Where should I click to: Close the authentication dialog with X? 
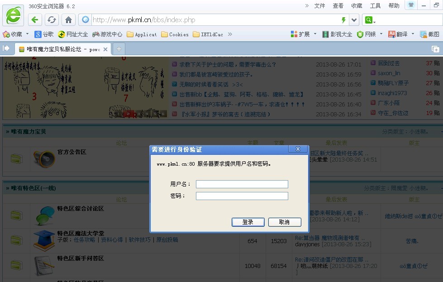297,149
